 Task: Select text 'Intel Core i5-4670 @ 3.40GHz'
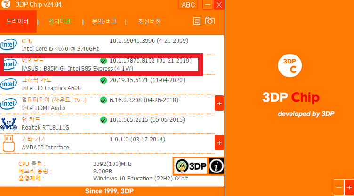point(60,49)
